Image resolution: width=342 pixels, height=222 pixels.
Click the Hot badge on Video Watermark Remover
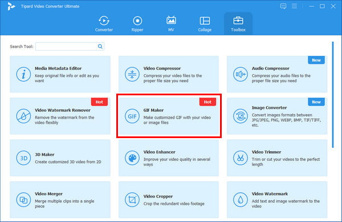click(x=99, y=102)
